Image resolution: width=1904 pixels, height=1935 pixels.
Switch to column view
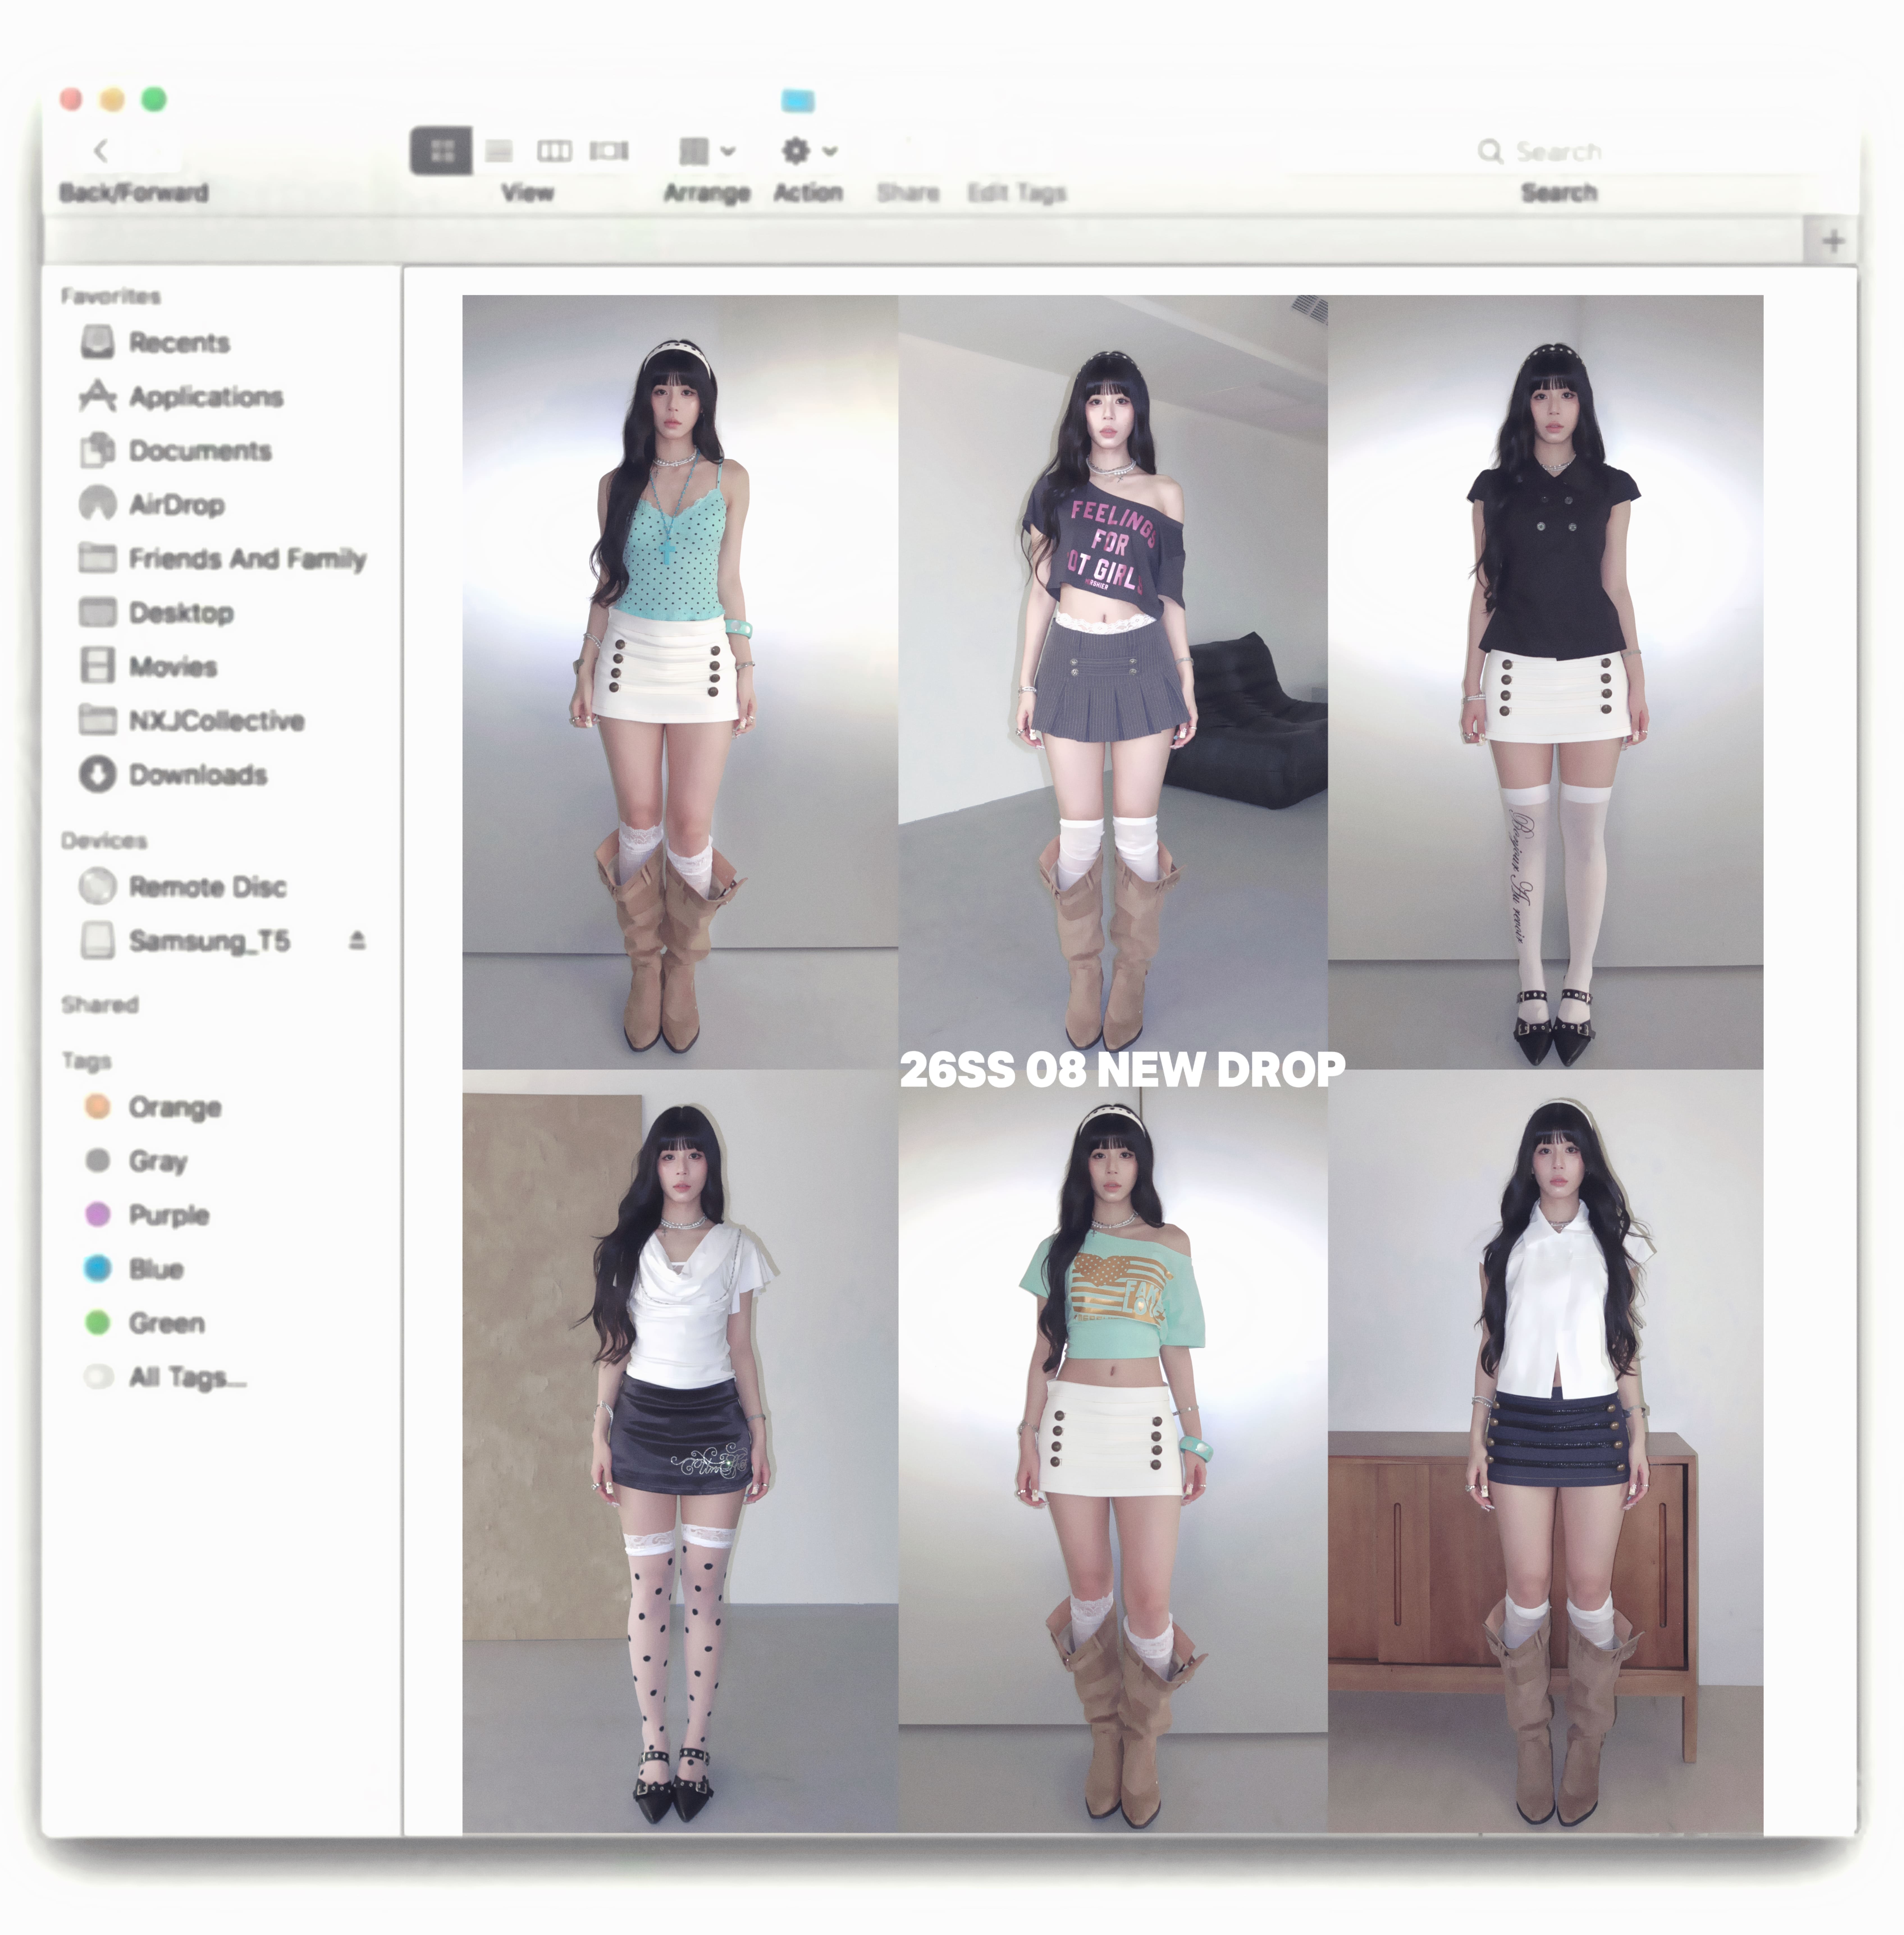click(x=554, y=151)
